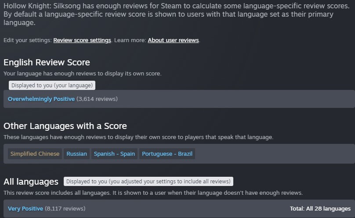This screenshot has height=218, width=355.
Task: Click the English Review Score heading
Action: tap(47, 62)
